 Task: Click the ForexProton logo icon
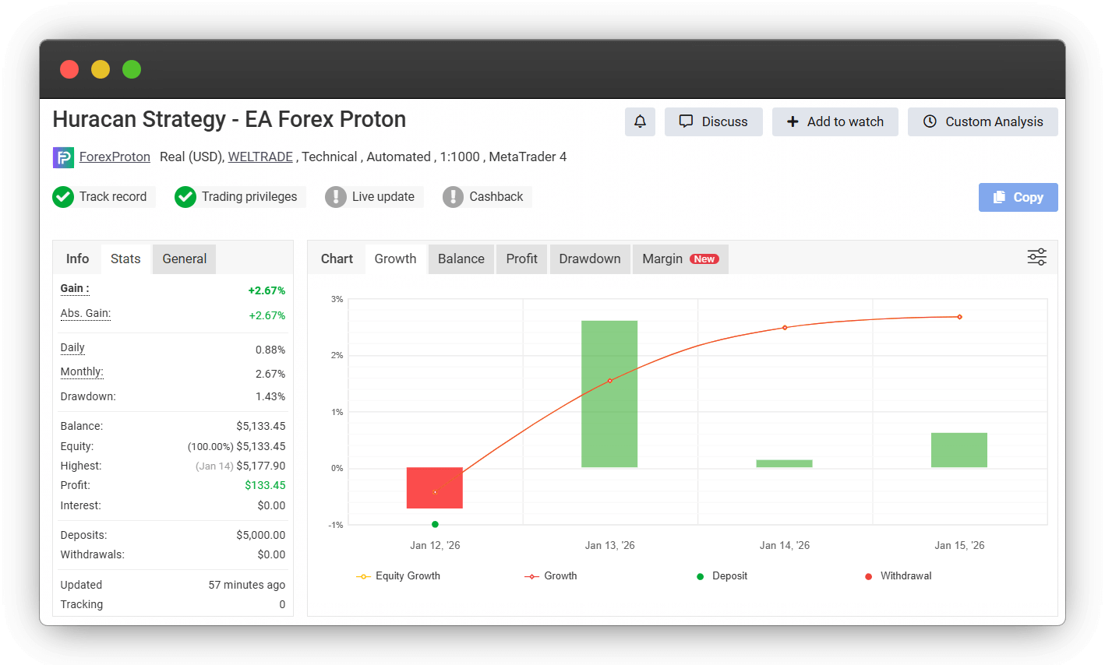click(x=63, y=157)
